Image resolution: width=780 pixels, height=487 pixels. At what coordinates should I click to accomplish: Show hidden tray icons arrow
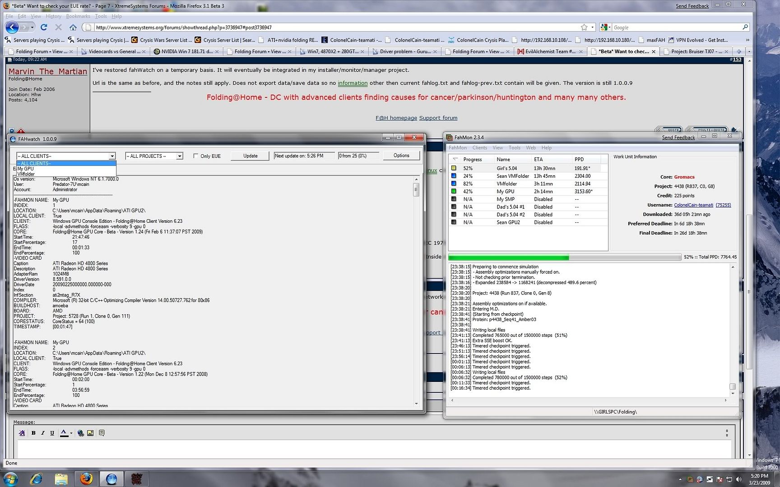click(680, 479)
